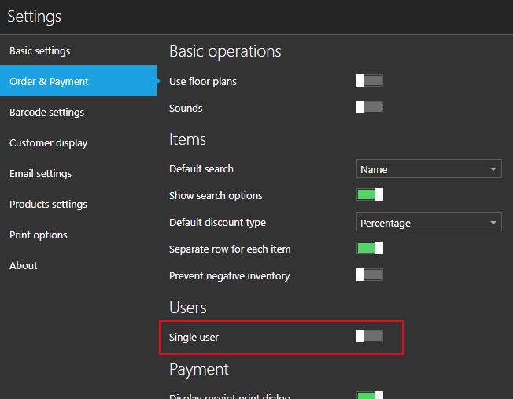Screen dimensions: 513x399
Task: Open the Basic settings section
Action: click(39, 51)
